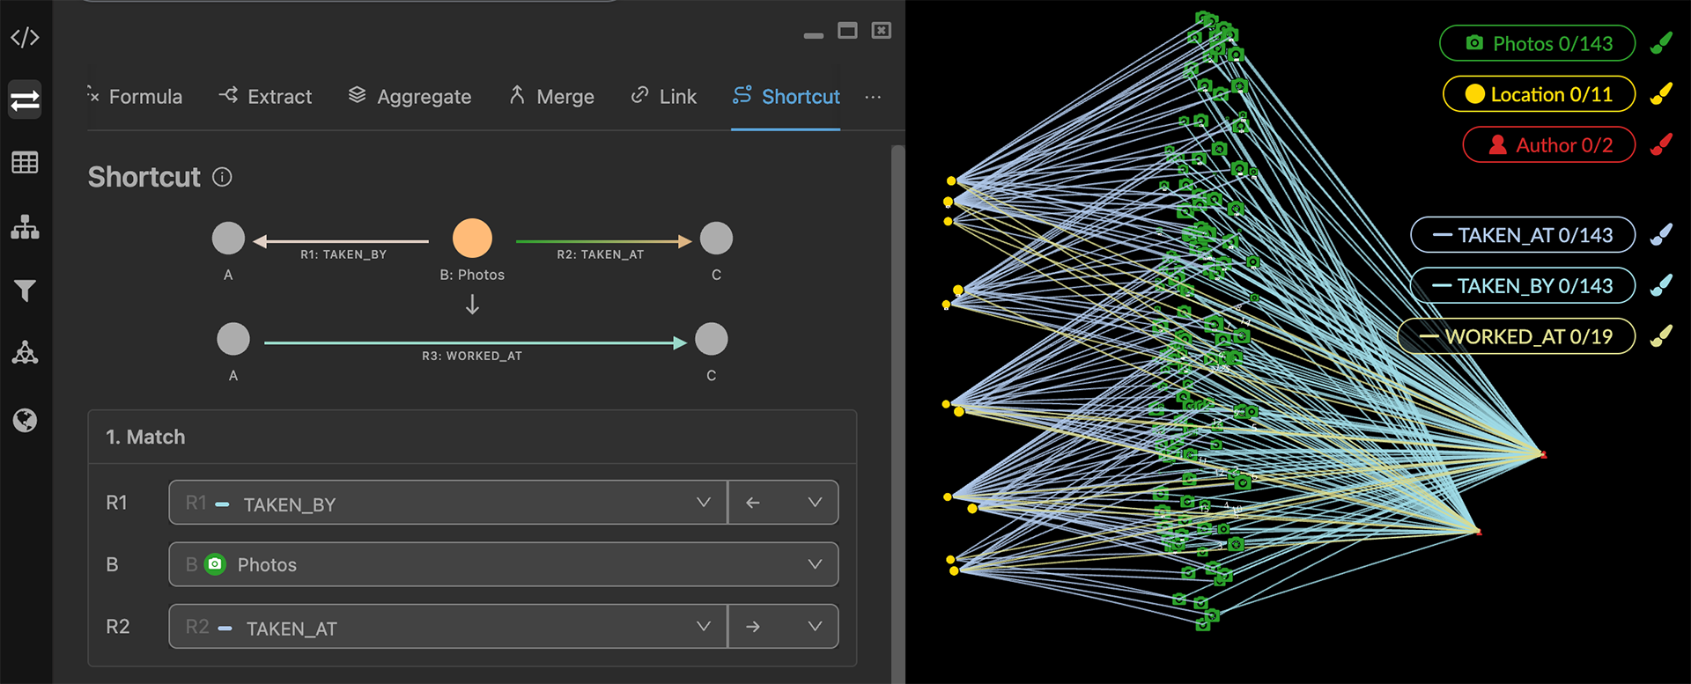Viewport: 1691px width, 684px height.
Task: Open the data table sidebar icon
Action: [x=25, y=163]
